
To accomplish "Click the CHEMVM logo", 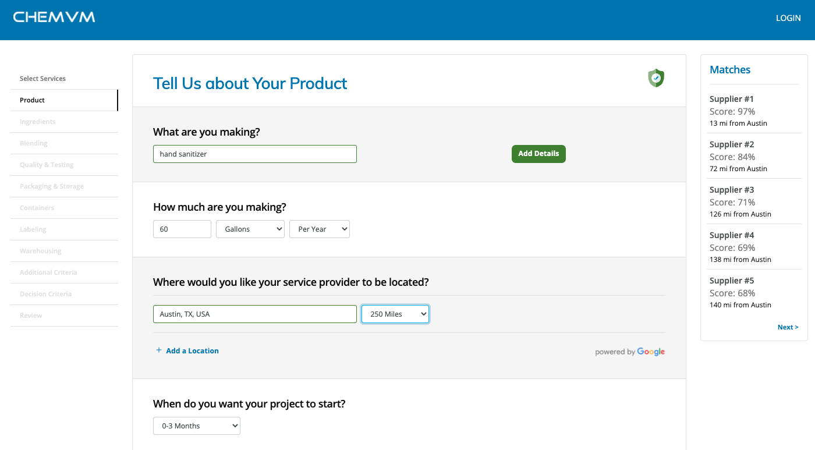I will (54, 17).
